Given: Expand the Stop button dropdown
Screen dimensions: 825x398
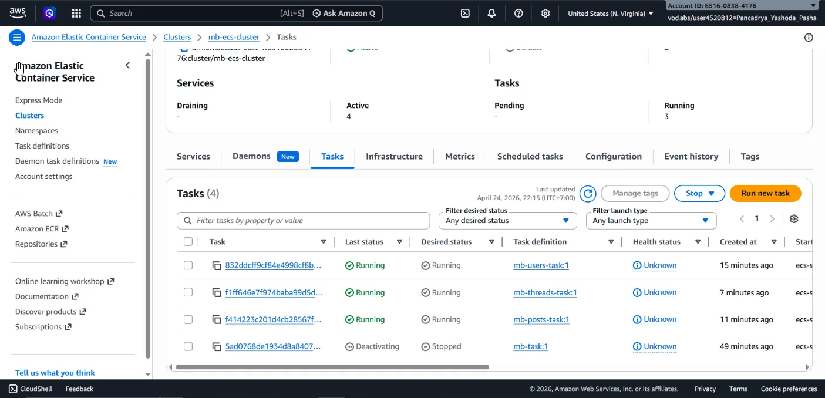Looking at the screenshot, I should 698,193.
